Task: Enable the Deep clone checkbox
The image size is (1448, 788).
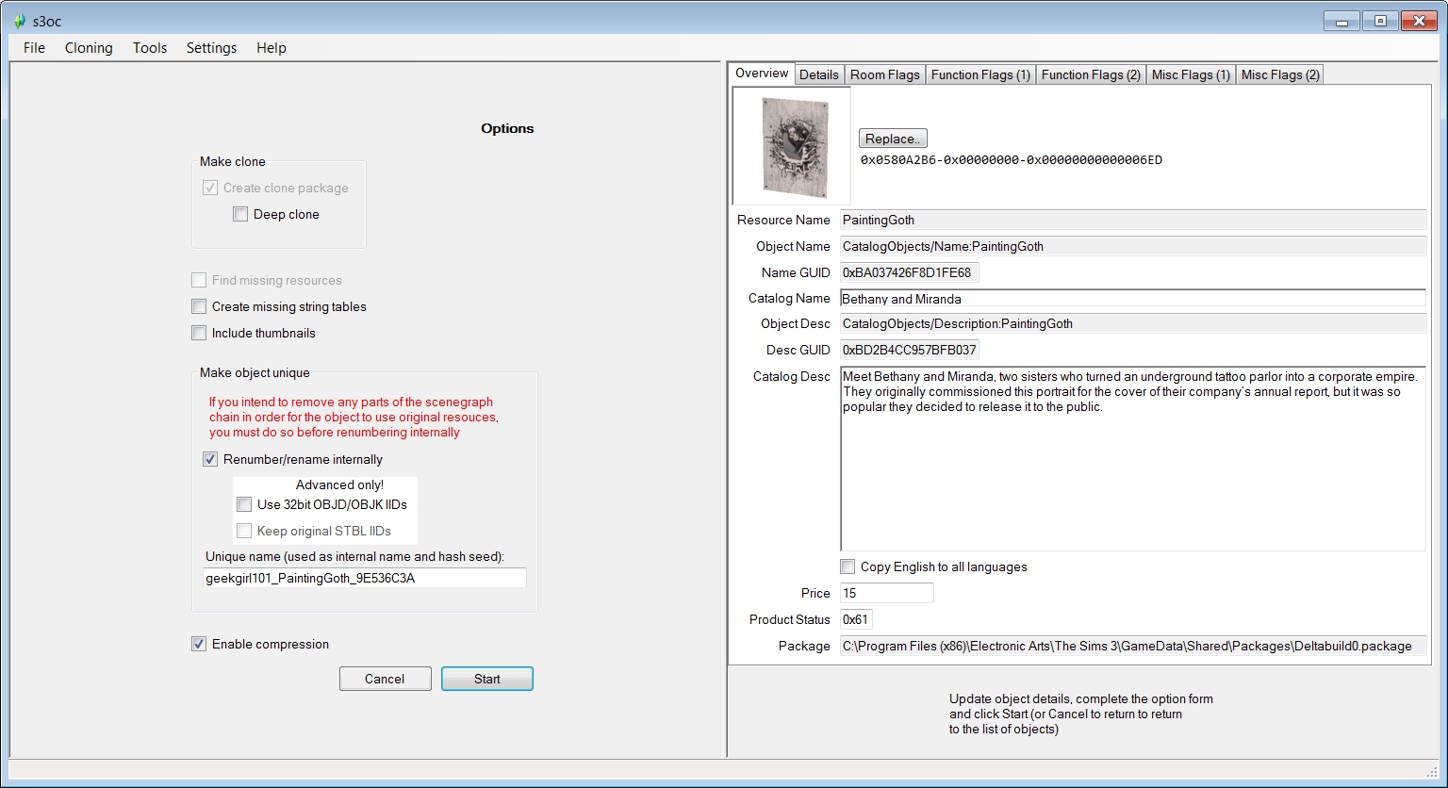Action: pyautogui.click(x=241, y=214)
